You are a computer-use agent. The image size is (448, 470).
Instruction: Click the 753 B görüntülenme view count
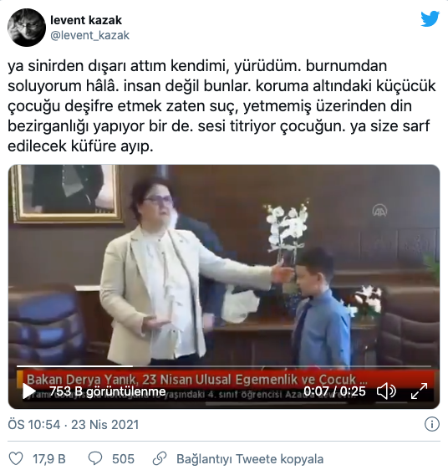[x=107, y=391]
